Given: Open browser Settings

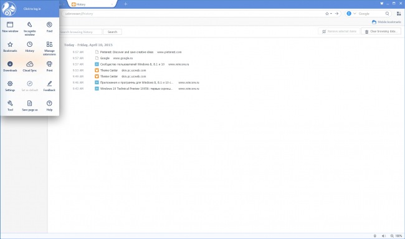Looking at the screenshot, I should tap(10, 86).
